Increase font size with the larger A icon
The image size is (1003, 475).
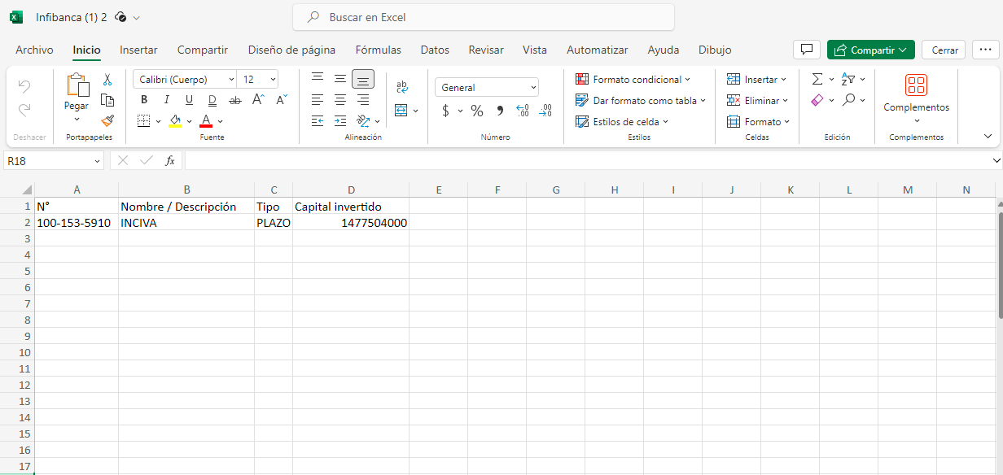[x=258, y=100]
